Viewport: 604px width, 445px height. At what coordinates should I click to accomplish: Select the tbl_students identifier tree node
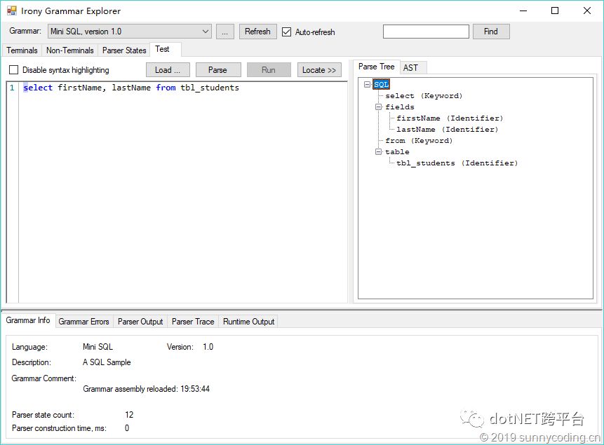point(457,163)
